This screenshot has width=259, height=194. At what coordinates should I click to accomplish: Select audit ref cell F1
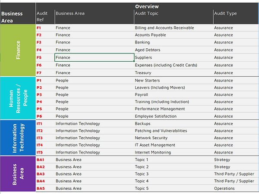(45, 28)
